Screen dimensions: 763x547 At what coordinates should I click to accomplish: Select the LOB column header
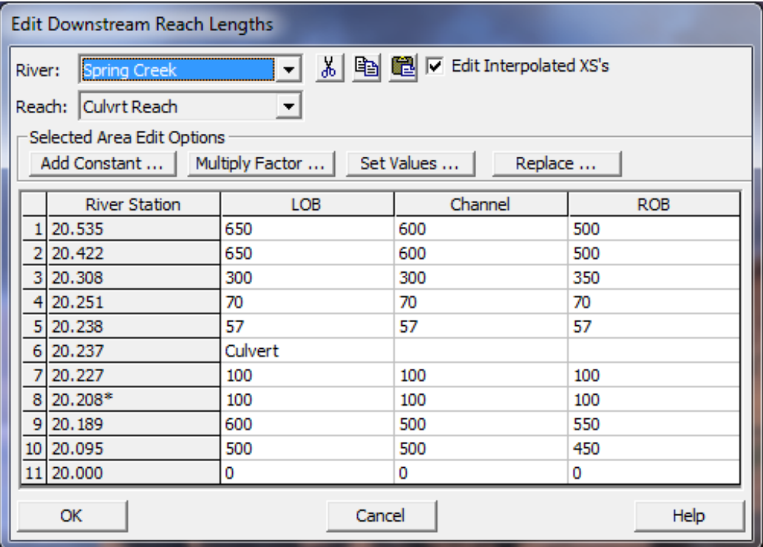(x=306, y=205)
